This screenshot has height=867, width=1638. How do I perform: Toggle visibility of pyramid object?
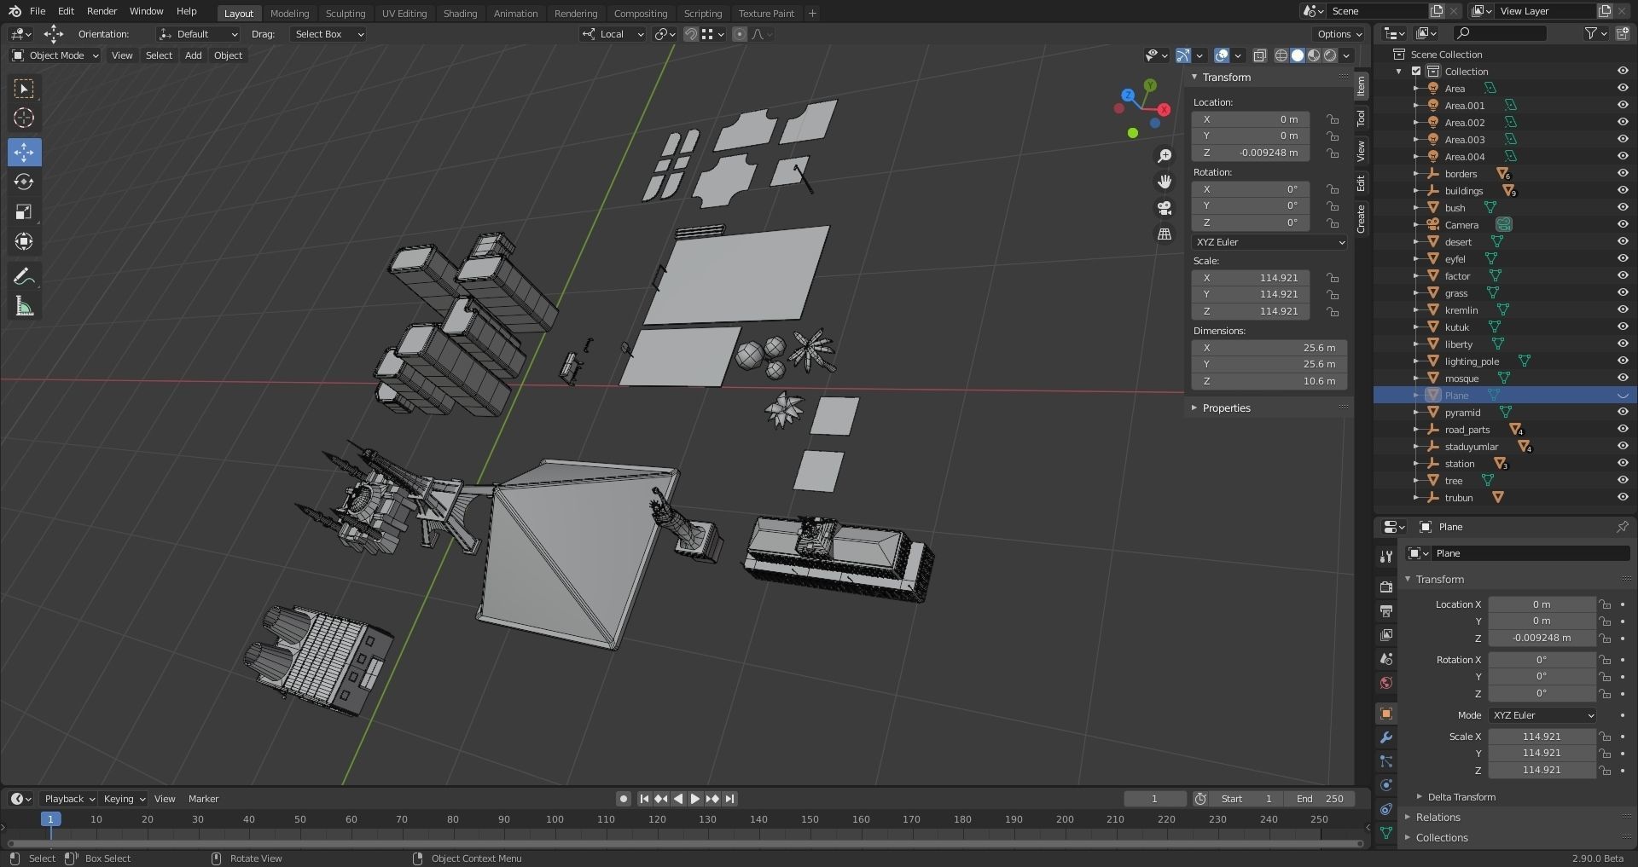click(1623, 413)
